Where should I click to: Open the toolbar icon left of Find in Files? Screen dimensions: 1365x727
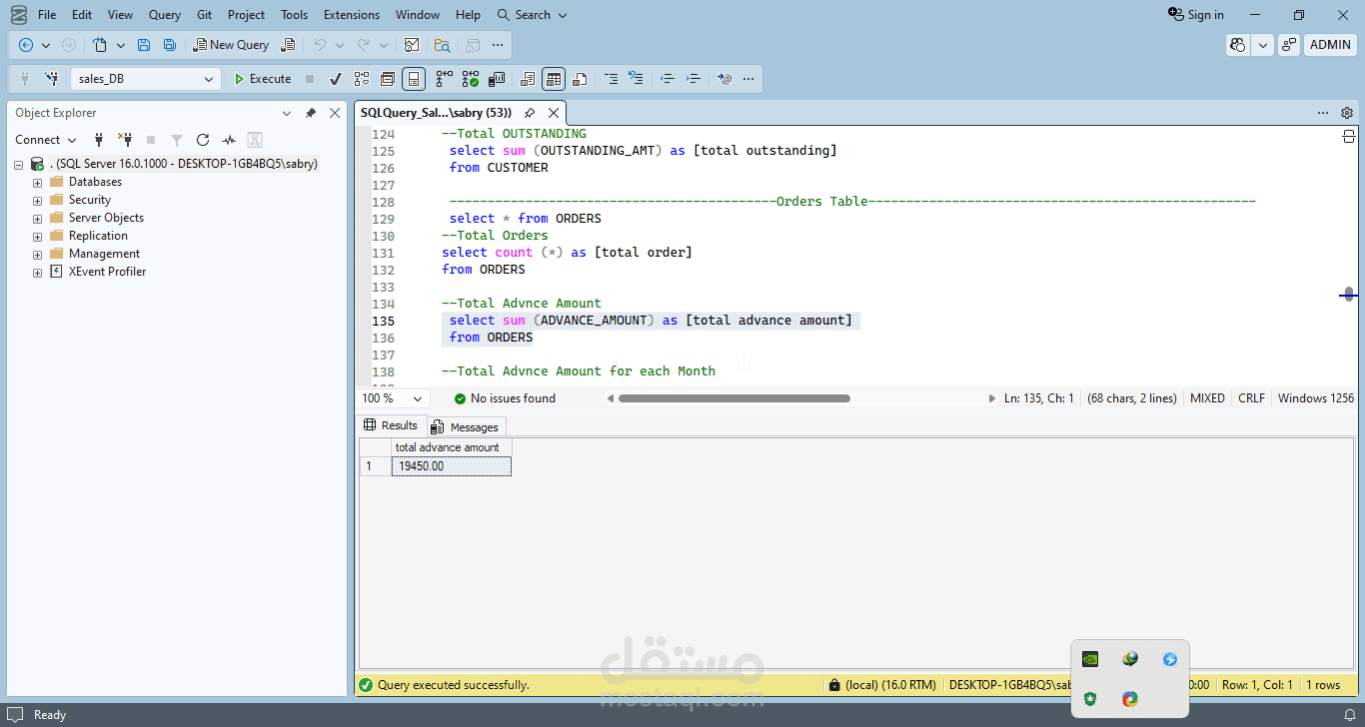point(411,45)
